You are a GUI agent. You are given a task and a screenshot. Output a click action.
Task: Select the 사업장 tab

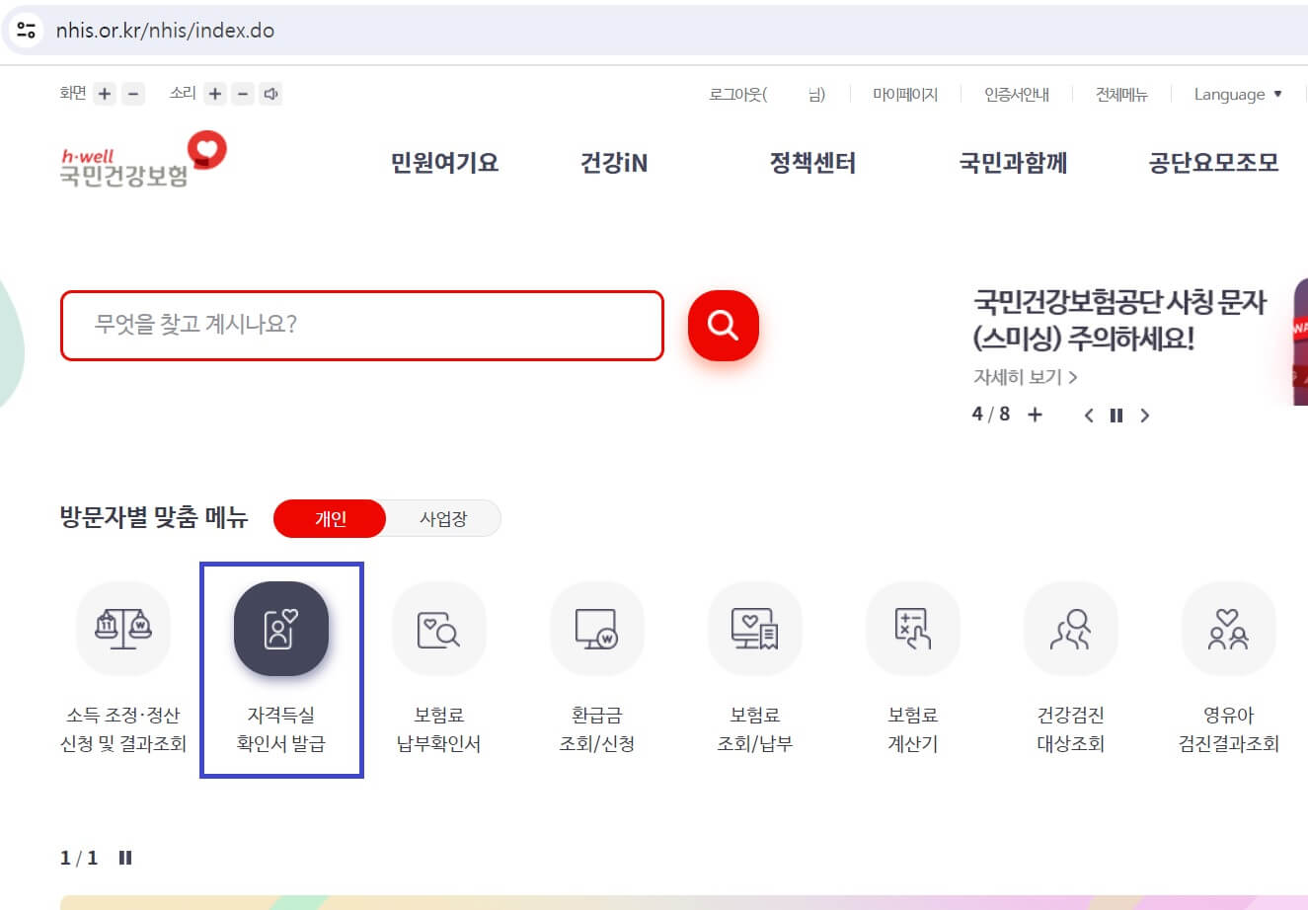(443, 518)
